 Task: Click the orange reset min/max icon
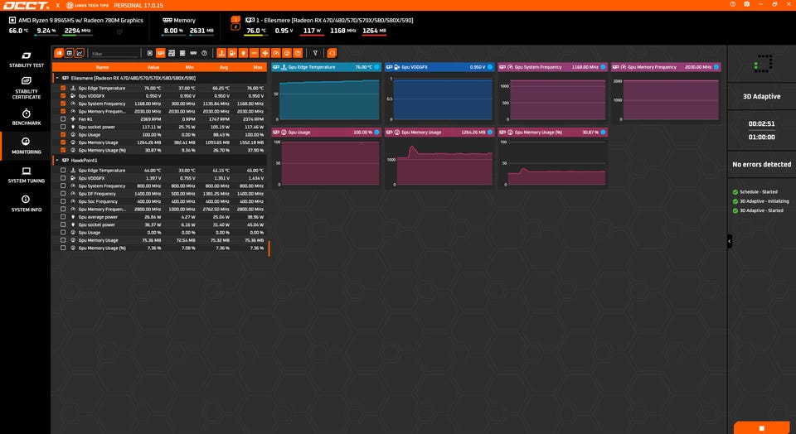(332, 53)
